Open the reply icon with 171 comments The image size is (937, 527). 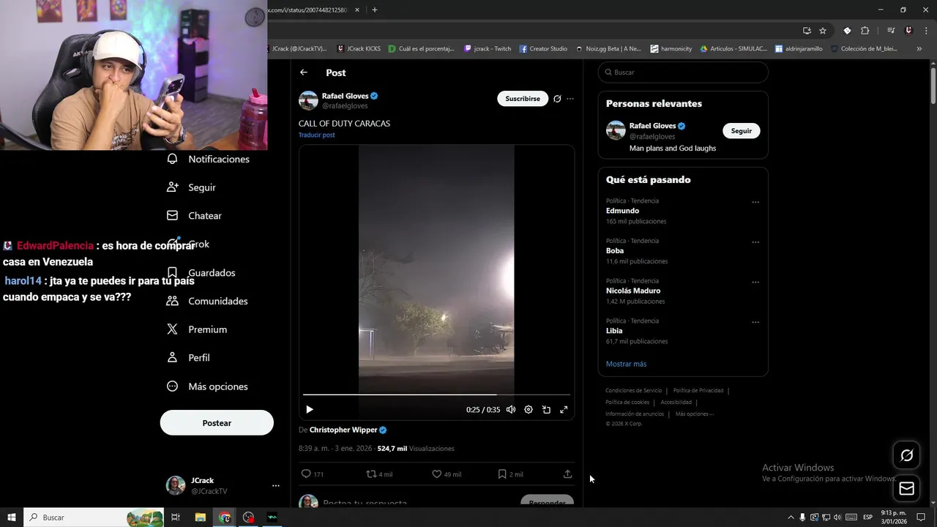[313, 474]
